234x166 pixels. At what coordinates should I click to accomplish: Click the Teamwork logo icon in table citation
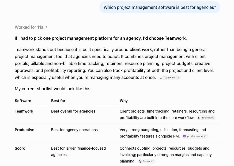tap(199, 118)
